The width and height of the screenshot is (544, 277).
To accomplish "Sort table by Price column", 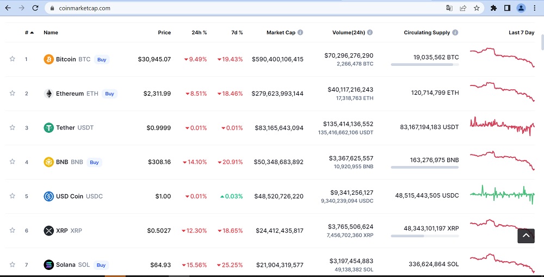I will pyautogui.click(x=164, y=33).
